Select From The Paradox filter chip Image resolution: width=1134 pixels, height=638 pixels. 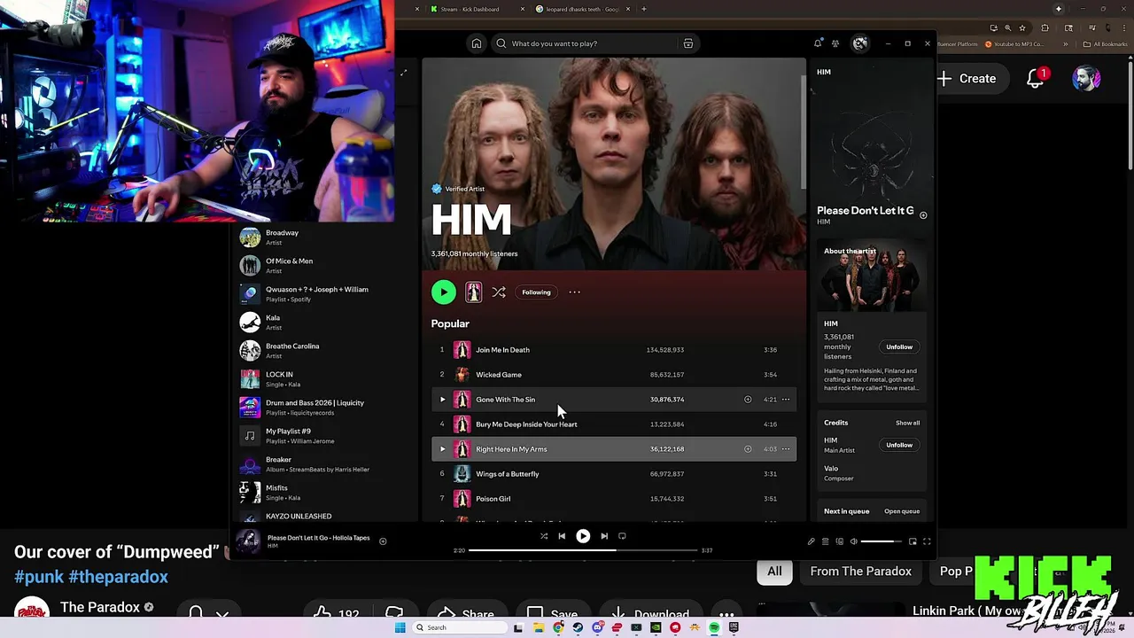(x=860, y=572)
